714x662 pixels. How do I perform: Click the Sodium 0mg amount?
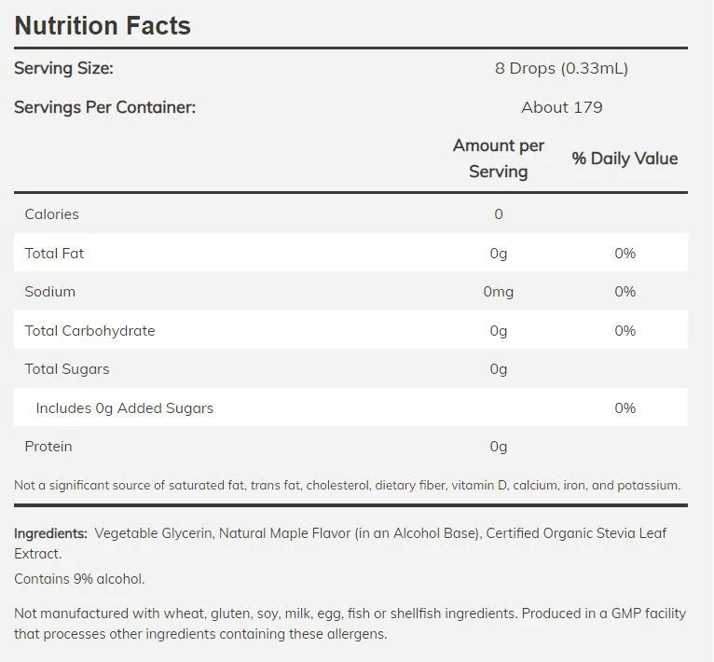(499, 292)
